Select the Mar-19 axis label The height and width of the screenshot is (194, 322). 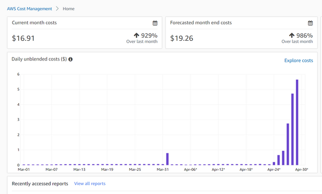pos(107,169)
